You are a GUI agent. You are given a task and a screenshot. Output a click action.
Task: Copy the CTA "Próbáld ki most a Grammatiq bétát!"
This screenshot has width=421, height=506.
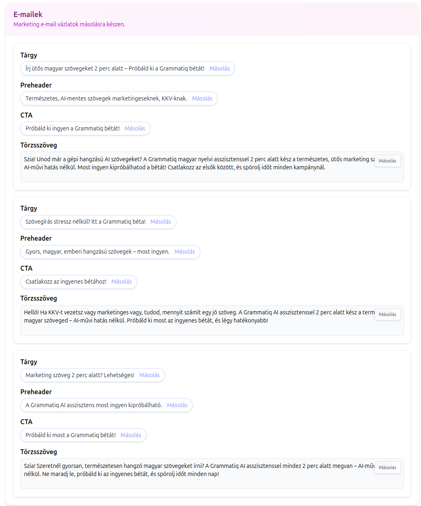click(131, 435)
